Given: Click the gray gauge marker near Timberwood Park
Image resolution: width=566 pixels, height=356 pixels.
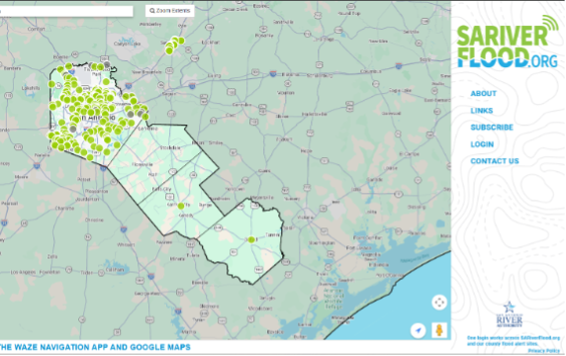Looking at the screenshot, I should point(107,65).
